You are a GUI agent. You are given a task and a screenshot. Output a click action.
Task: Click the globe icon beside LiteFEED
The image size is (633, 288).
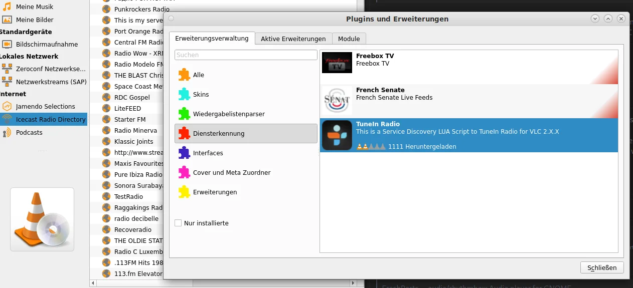click(x=106, y=108)
